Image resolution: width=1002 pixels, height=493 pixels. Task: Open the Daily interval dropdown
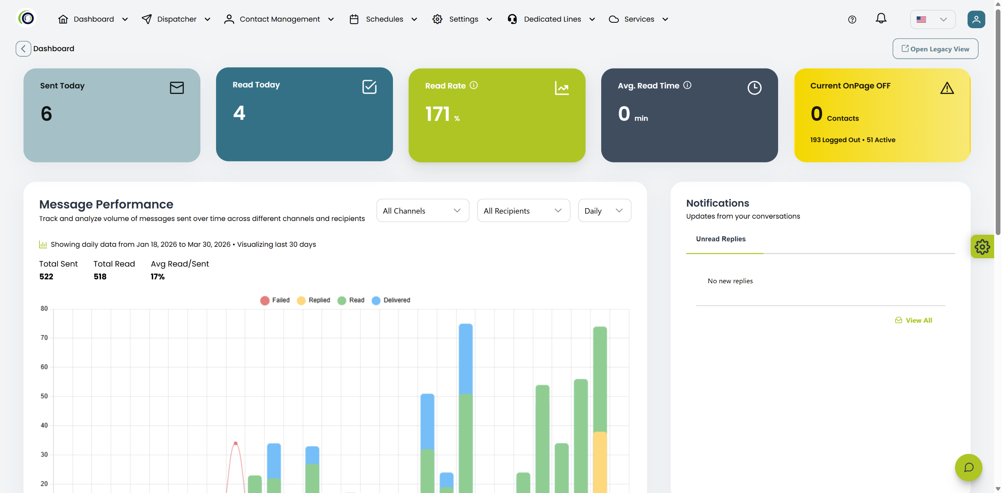click(x=604, y=211)
